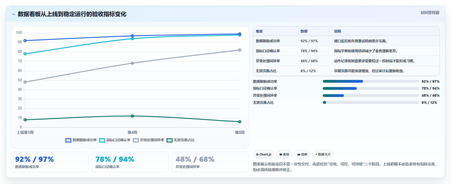The width and height of the screenshot is (451, 184).
Task: Toggle the 数据刷新成功率 legend swatch
Action: (68, 140)
